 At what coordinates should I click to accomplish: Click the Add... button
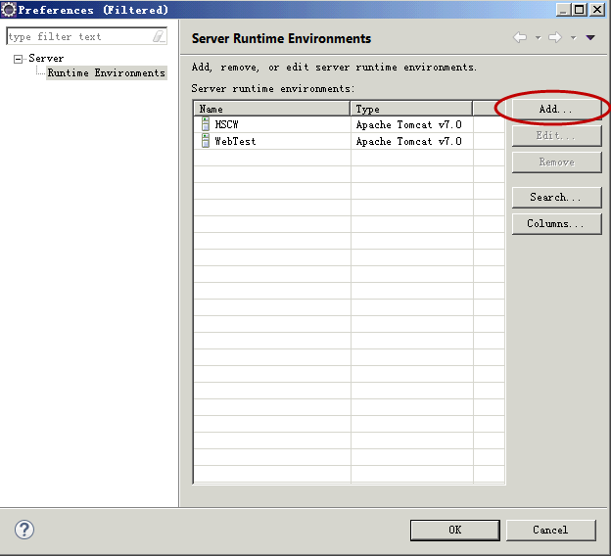pyautogui.click(x=556, y=109)
